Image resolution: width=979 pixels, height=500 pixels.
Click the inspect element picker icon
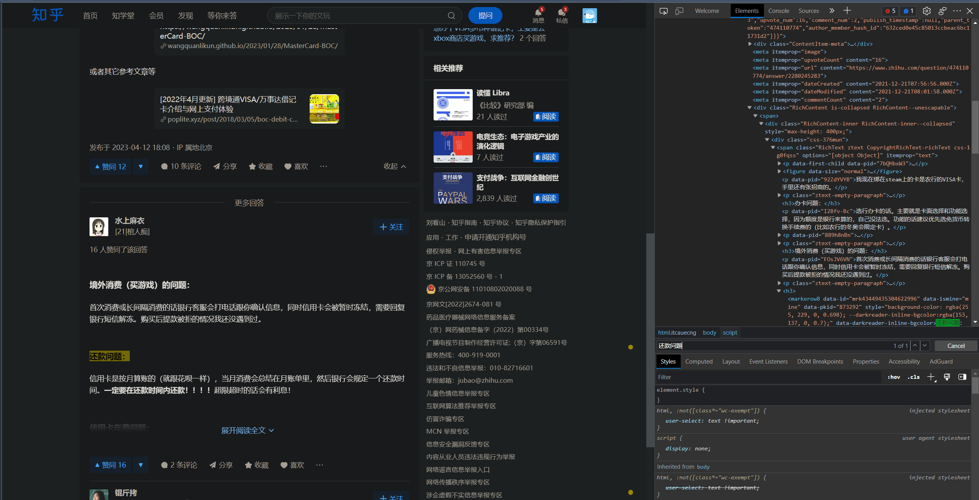point(663,11)
